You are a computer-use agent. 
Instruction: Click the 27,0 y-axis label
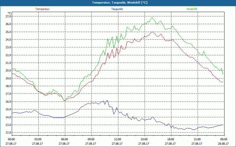point(9,16)
